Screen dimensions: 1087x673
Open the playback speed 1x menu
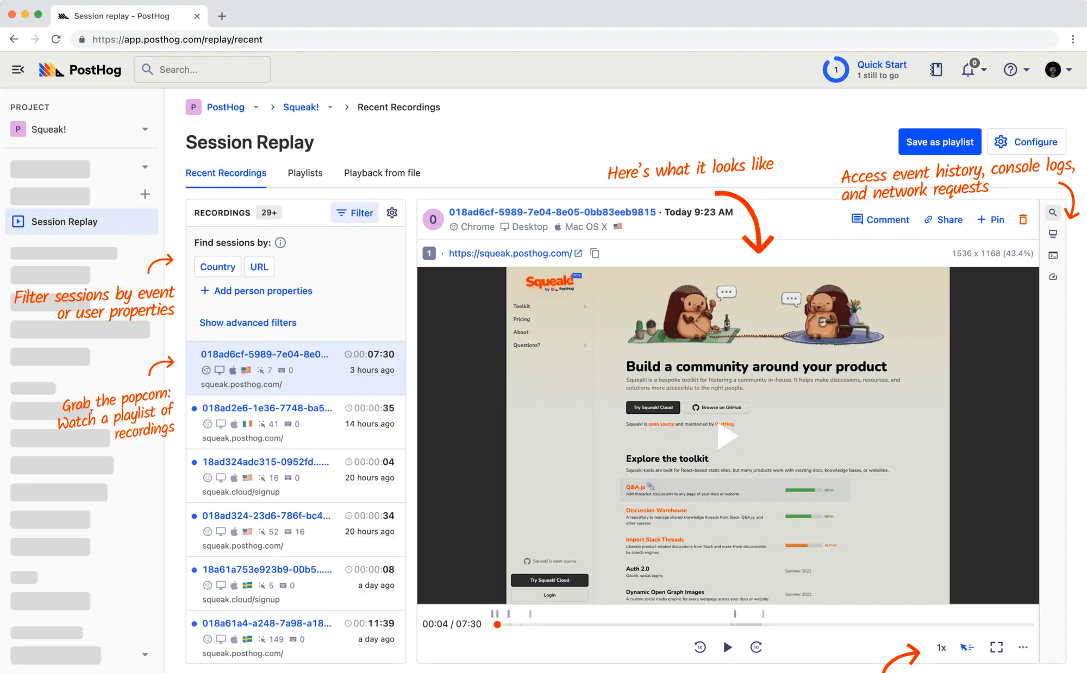941,647
